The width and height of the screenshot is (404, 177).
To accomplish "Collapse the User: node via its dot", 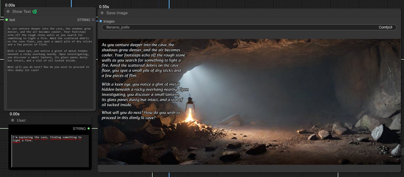I will click(x=12, y=120).
